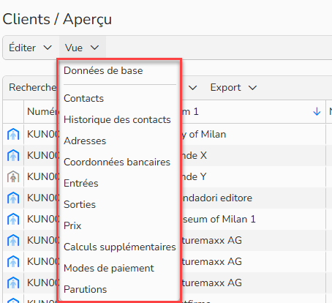Choose Parutions menu item

click(119, 289)
